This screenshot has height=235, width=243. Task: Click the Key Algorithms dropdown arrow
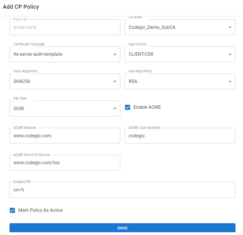click(x=230, y=82)
